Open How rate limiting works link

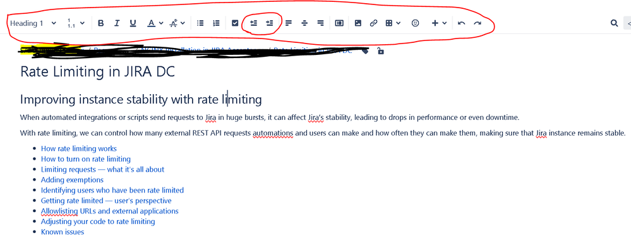click(x=79, y=149)
